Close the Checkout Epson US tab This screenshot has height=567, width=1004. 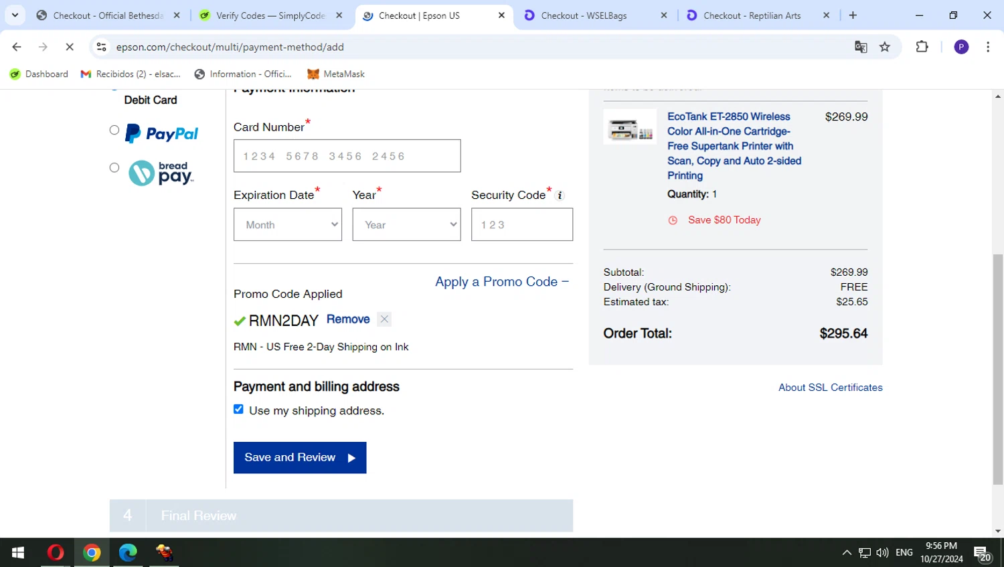(x=501, y=15)
